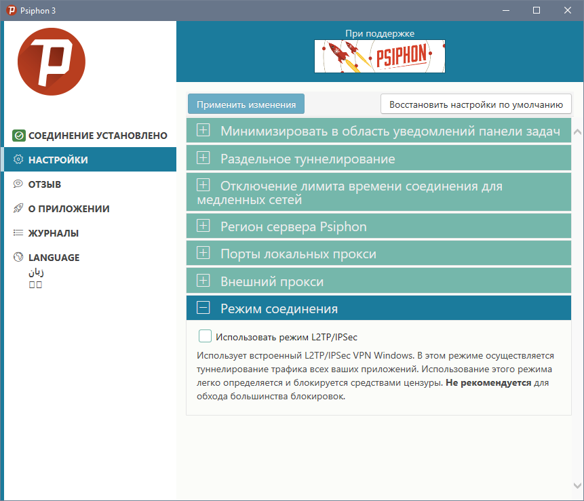
Task: Open СОЕДИНЕНИЕ УСТАНОВЛЕНО connection page
Action: [x=90, y=136]
